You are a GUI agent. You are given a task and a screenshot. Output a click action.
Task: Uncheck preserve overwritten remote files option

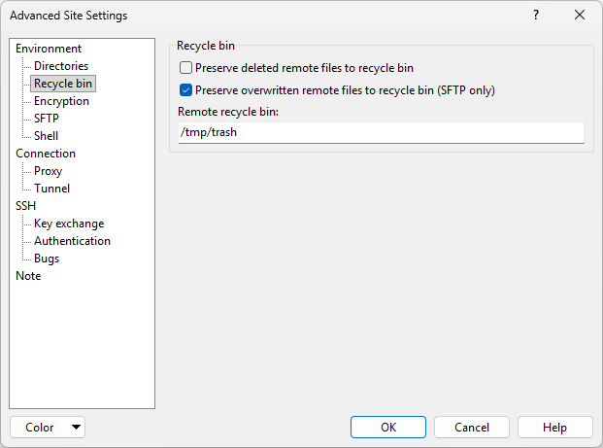pyautogui.click(x=186, y=90)
